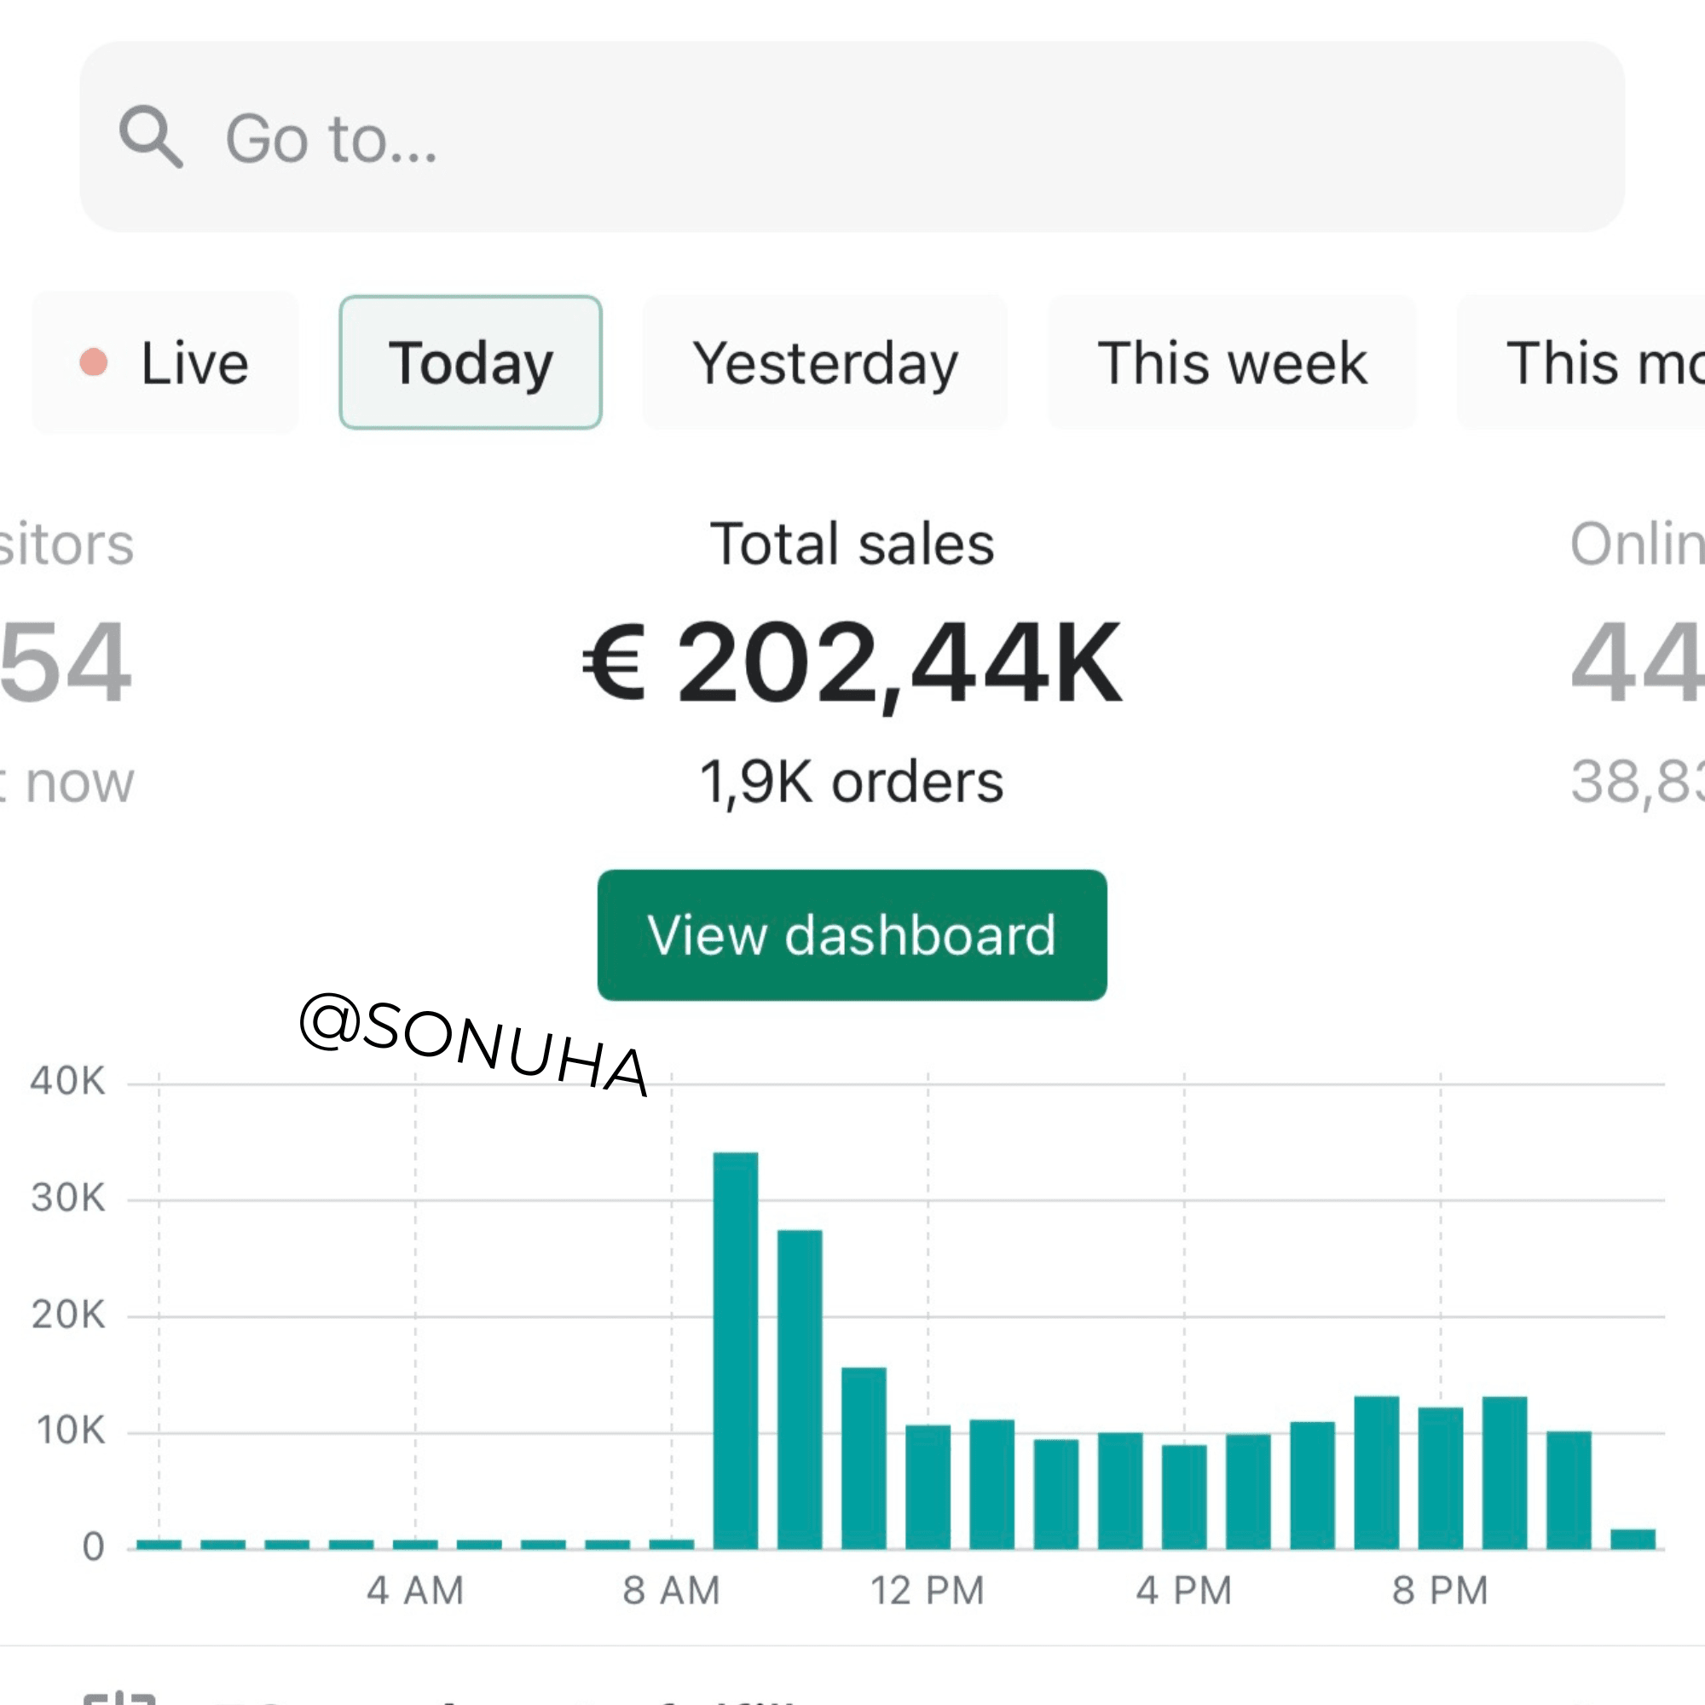Click the search magnifier icon

pos(151,137)
